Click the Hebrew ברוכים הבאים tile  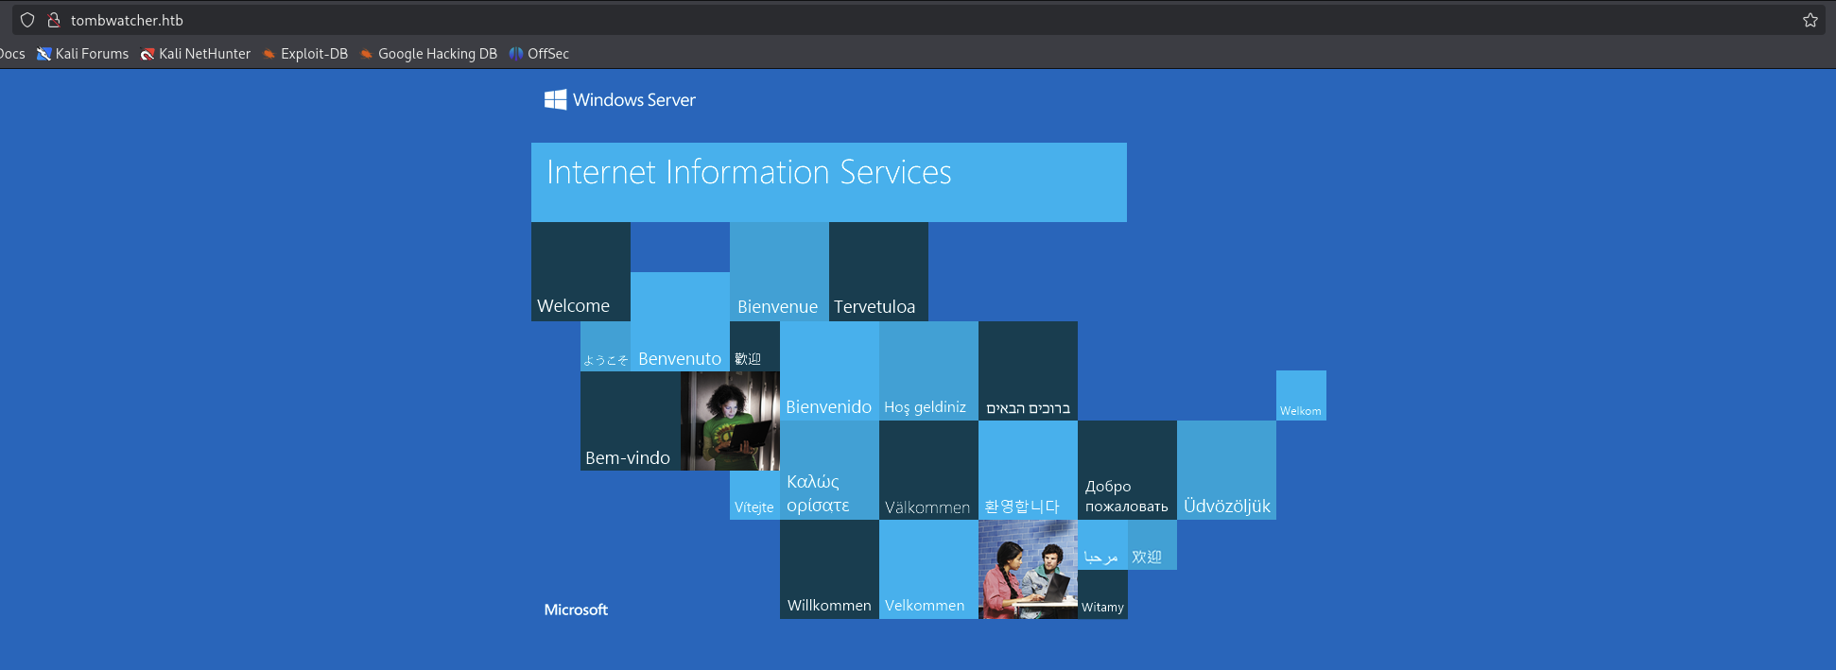tap(1028, 370)
